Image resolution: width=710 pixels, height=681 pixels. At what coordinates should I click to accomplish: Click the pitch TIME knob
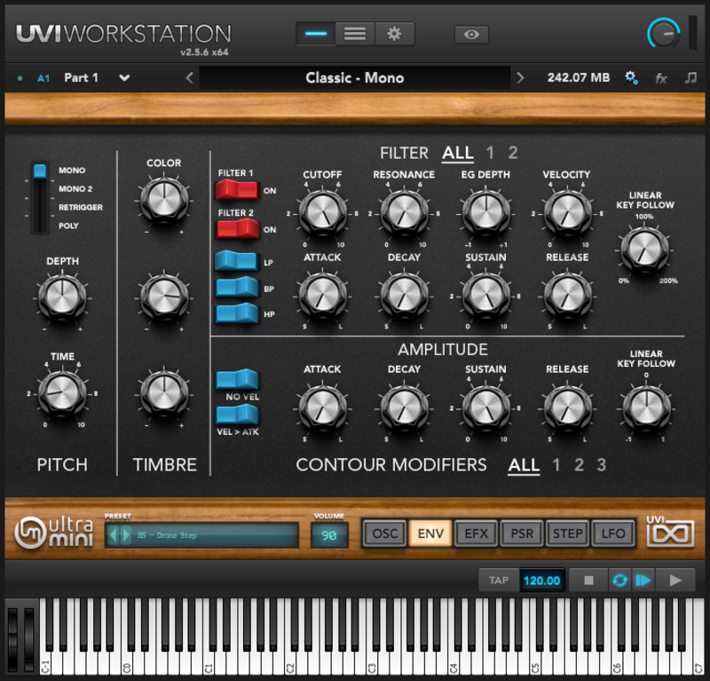[x=62, y=393]
